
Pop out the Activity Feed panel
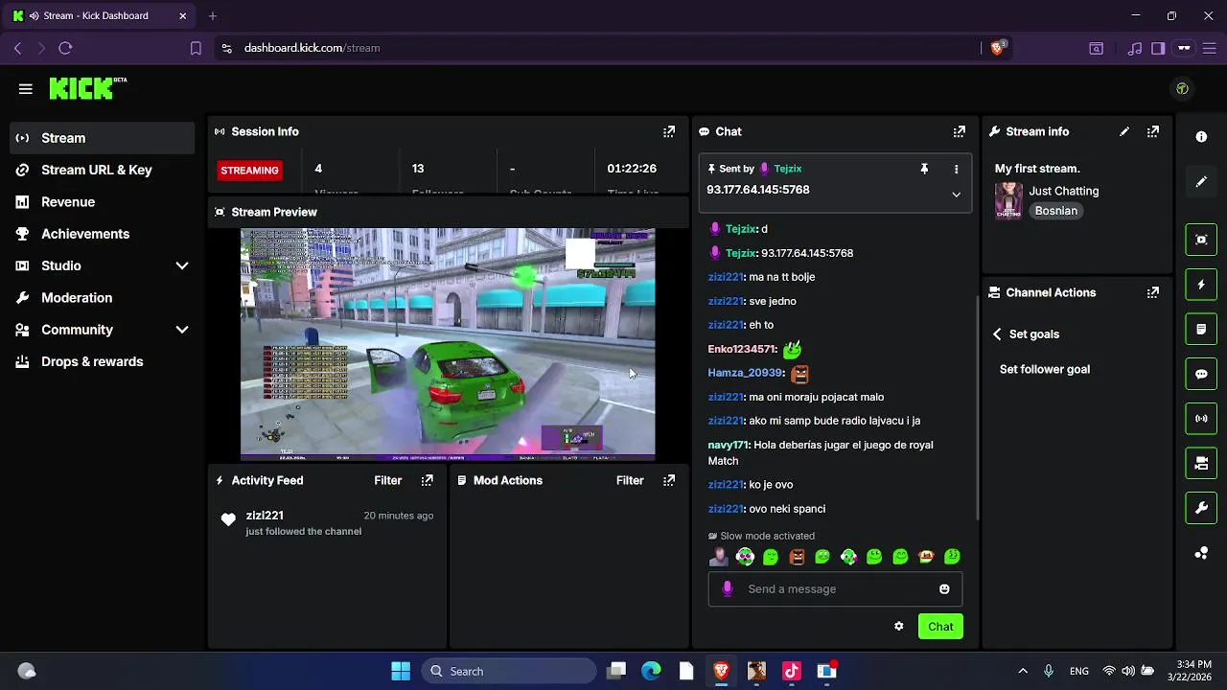[428, 480]
